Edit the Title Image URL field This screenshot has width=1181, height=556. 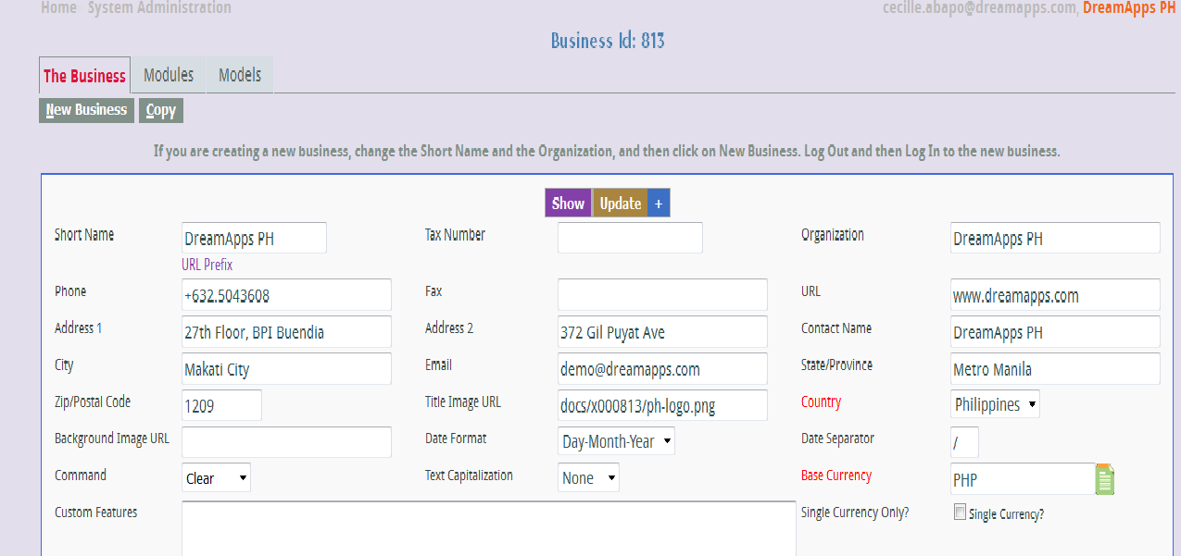(663, 405)
